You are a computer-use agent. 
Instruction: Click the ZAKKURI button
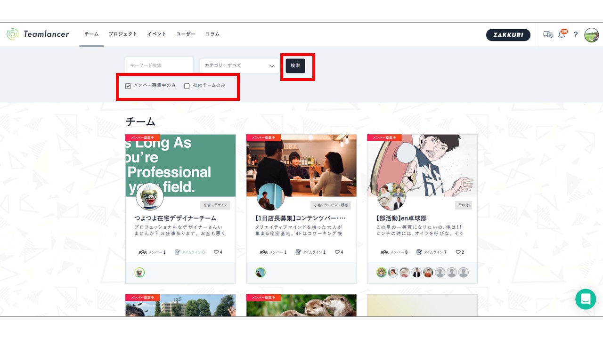[508, 35]
